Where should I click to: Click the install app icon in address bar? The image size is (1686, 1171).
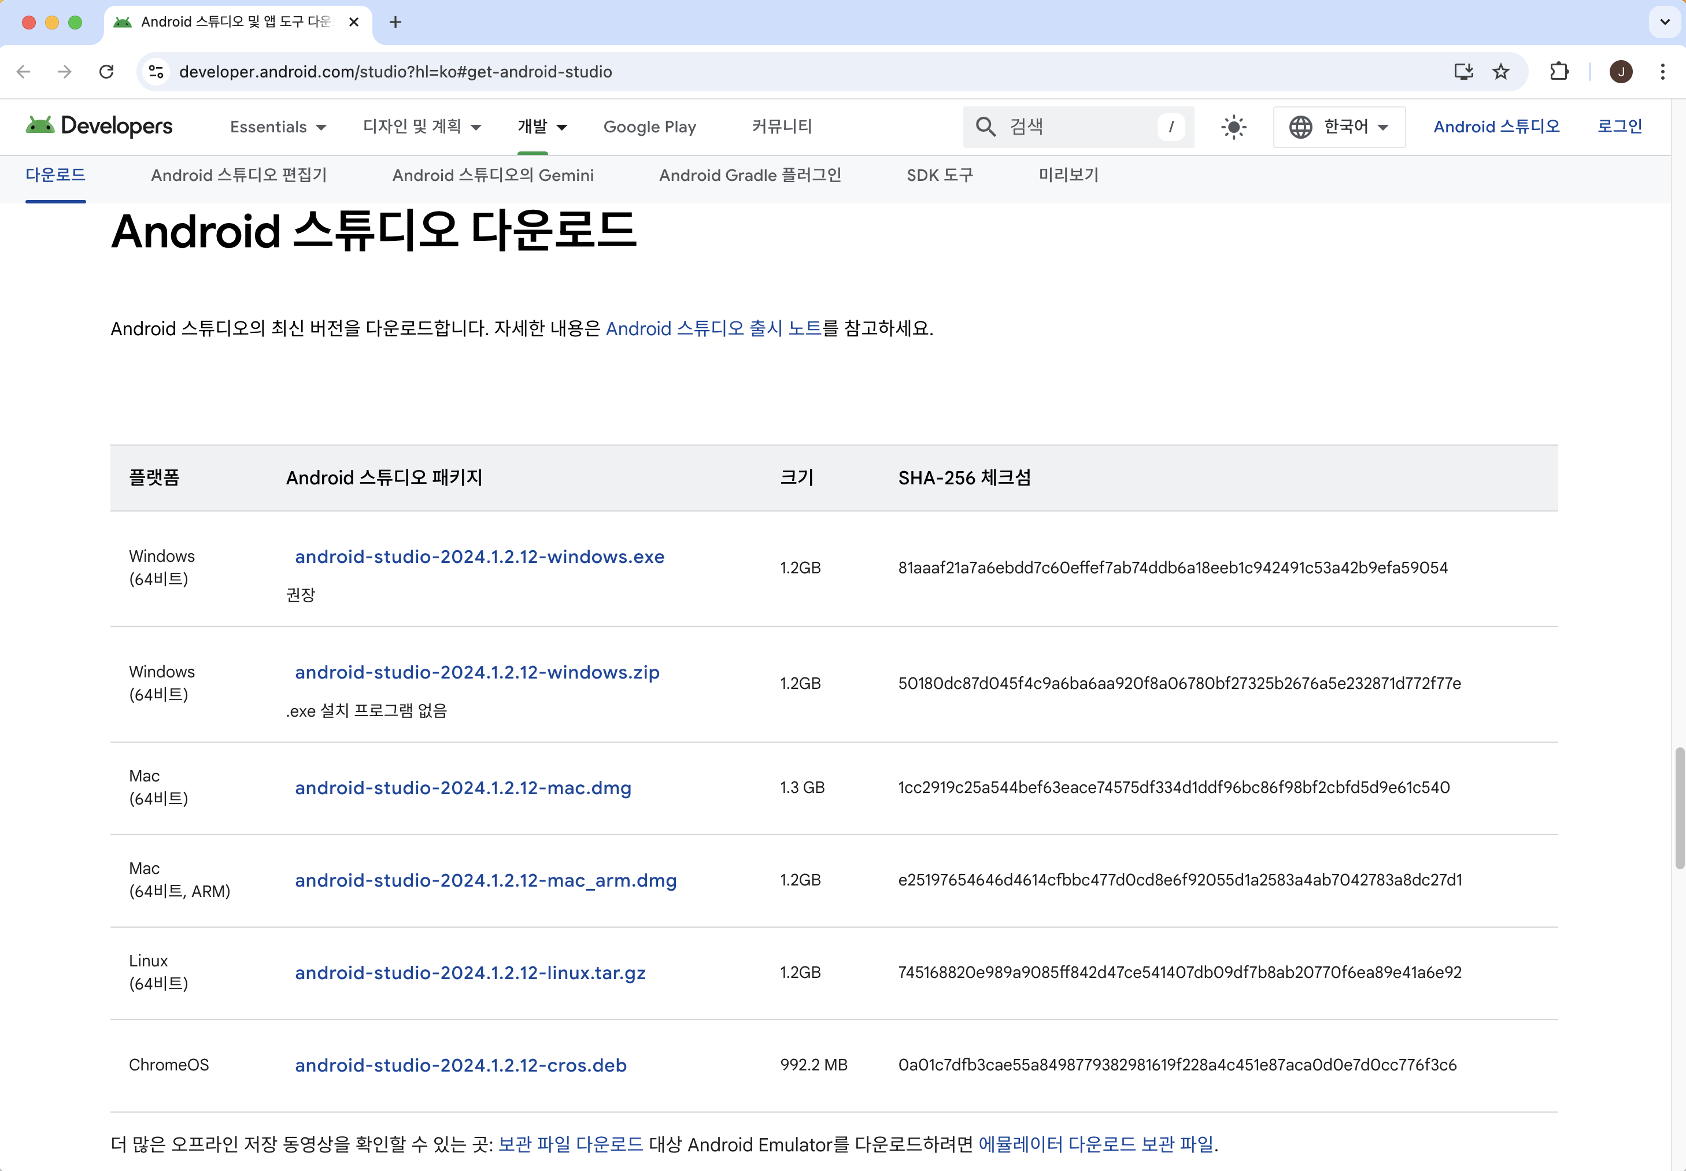coord(1463,71)
